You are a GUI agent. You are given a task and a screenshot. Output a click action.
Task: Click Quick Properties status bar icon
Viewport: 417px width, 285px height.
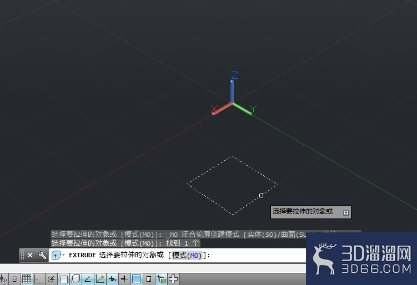(x=149, y=279)
